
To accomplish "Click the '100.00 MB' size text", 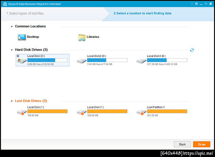I will pos(33,116).
